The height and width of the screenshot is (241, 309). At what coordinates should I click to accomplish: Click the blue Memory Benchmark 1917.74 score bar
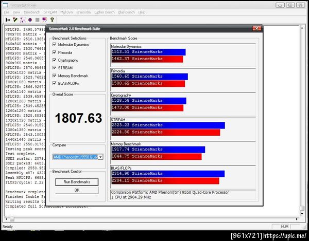click(x=158, y=150)
